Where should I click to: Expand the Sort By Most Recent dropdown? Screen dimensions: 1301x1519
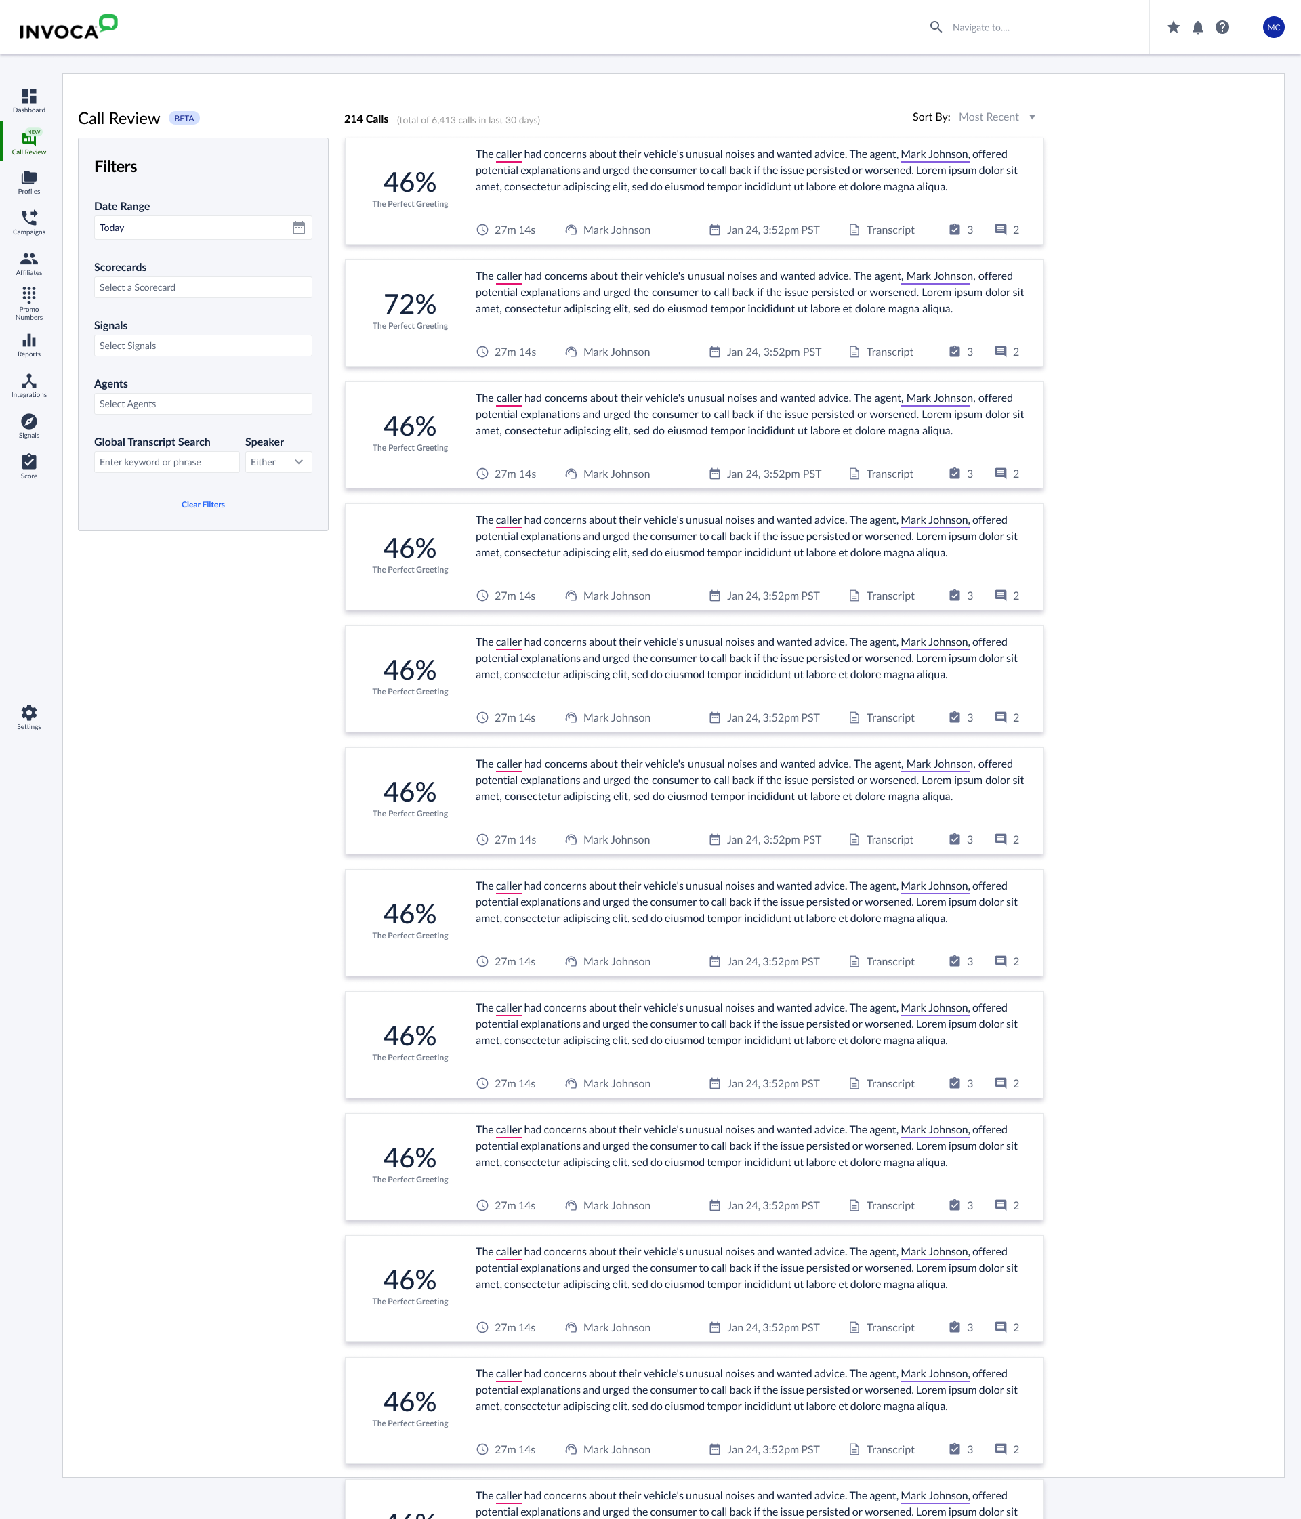pos(996,117)
